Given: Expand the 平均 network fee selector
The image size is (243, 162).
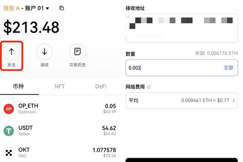Looking at the screenshot, I should pyautogui.click(x=181, y=100).
